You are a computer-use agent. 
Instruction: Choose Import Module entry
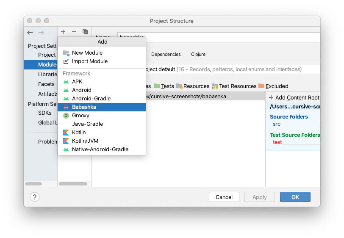click(x=102, y=61)
